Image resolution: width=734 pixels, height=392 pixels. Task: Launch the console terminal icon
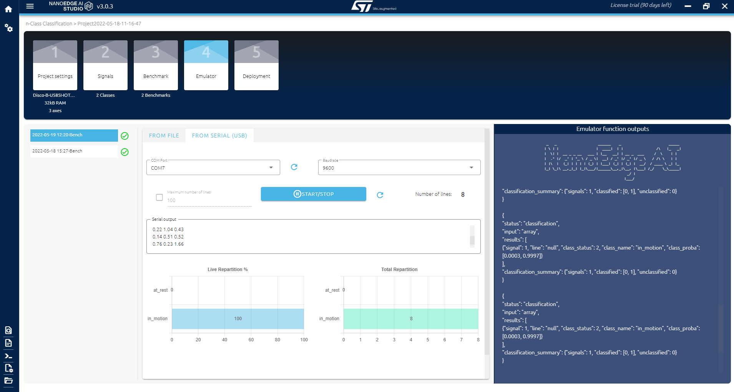click(x=8, y=356)
